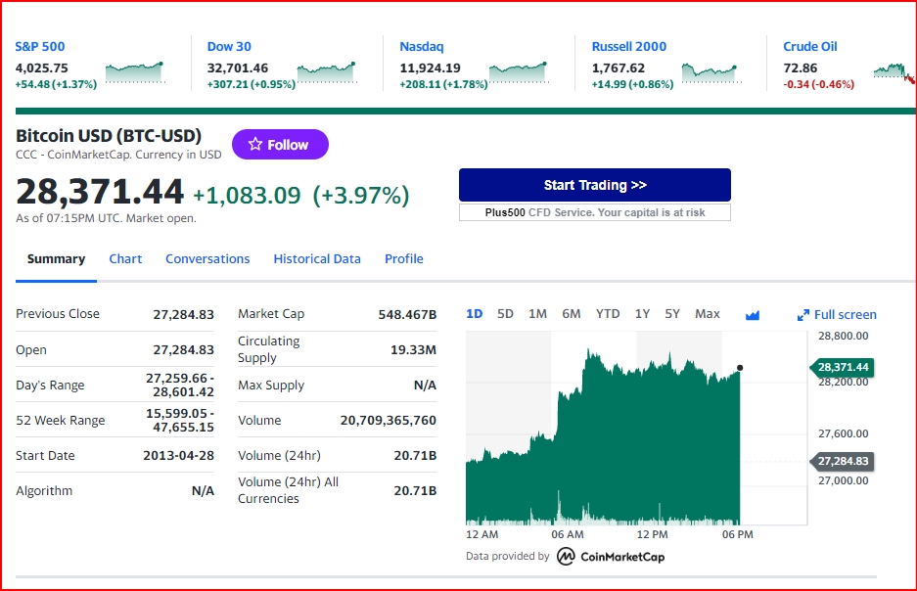This screenshot has width=917, height=591.
Task: Switch to the Chart tab
Action: 125,259
